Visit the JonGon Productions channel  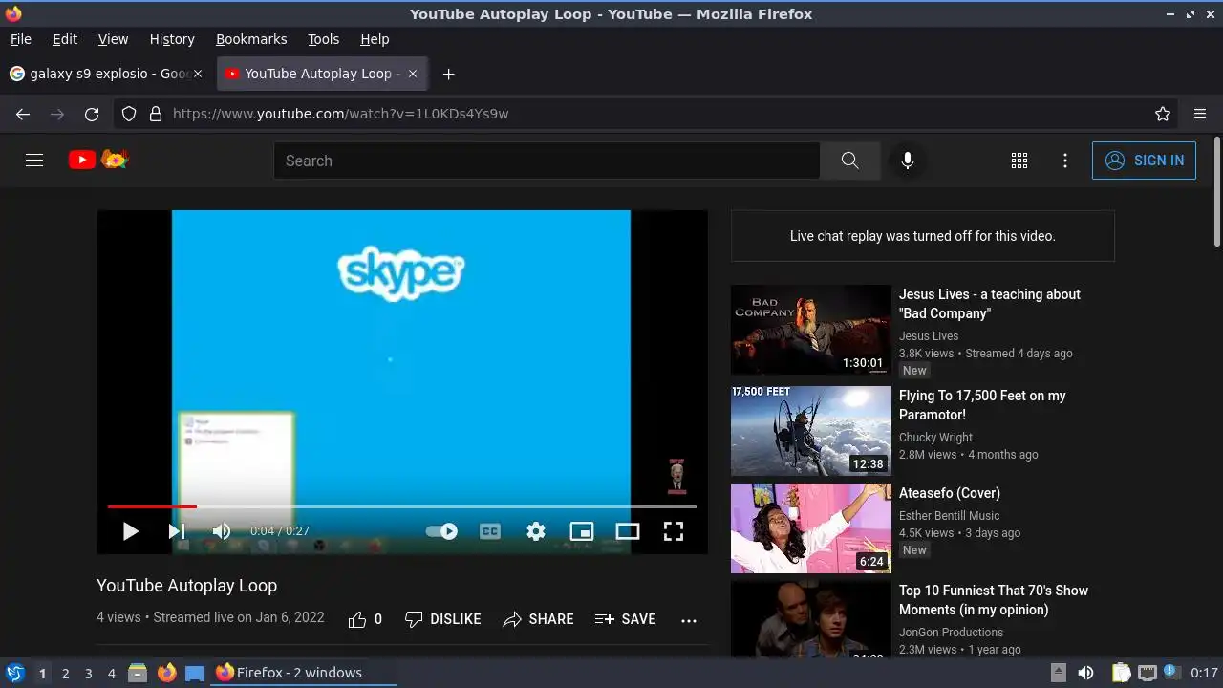point(951,633)
